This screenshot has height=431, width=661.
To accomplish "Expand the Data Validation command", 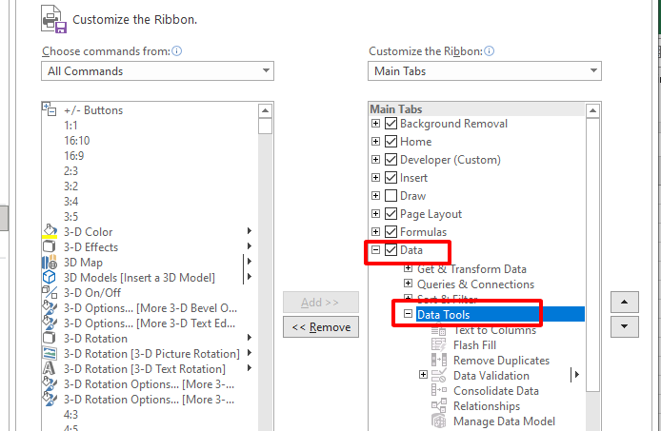I will 423,375.
